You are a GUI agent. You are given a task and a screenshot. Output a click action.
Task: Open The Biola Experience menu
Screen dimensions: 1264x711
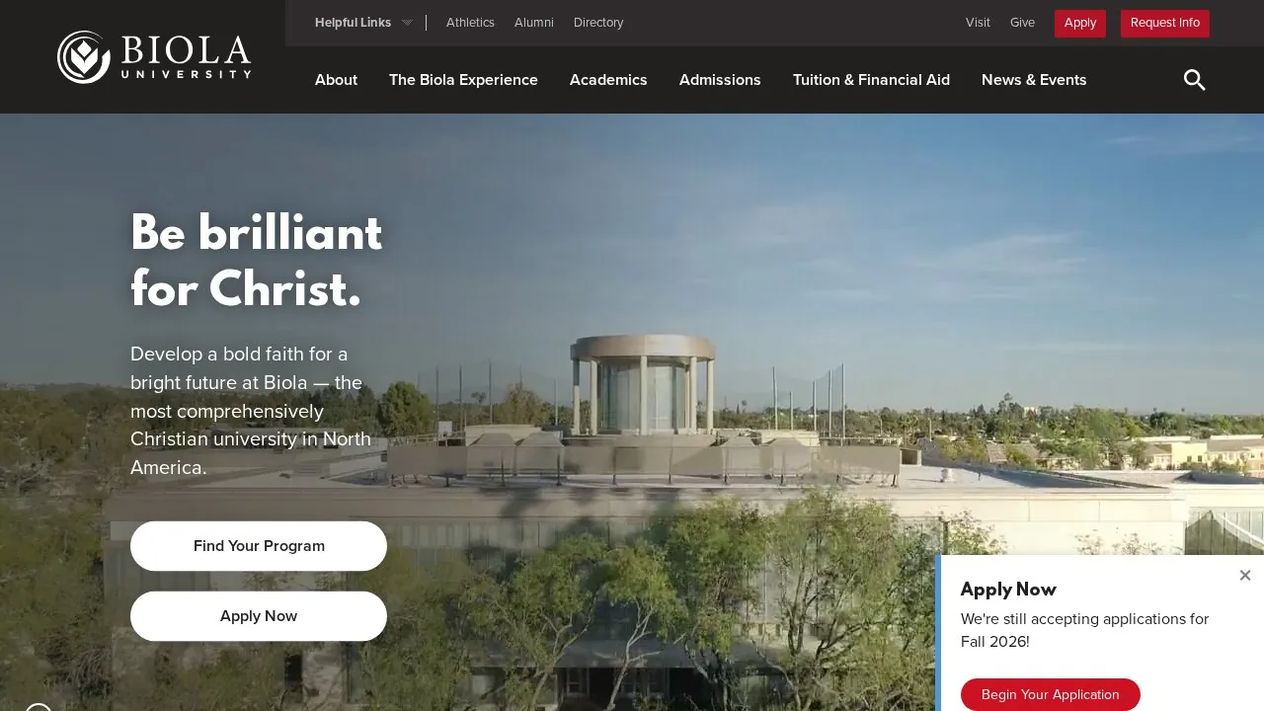[x=463, y=80]
